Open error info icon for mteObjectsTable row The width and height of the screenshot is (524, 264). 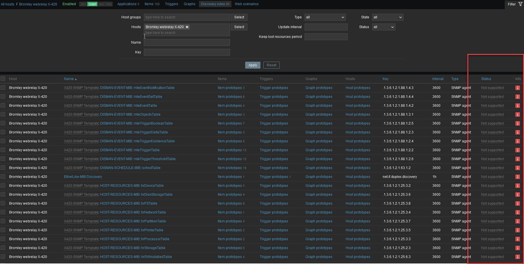point(518,114)
